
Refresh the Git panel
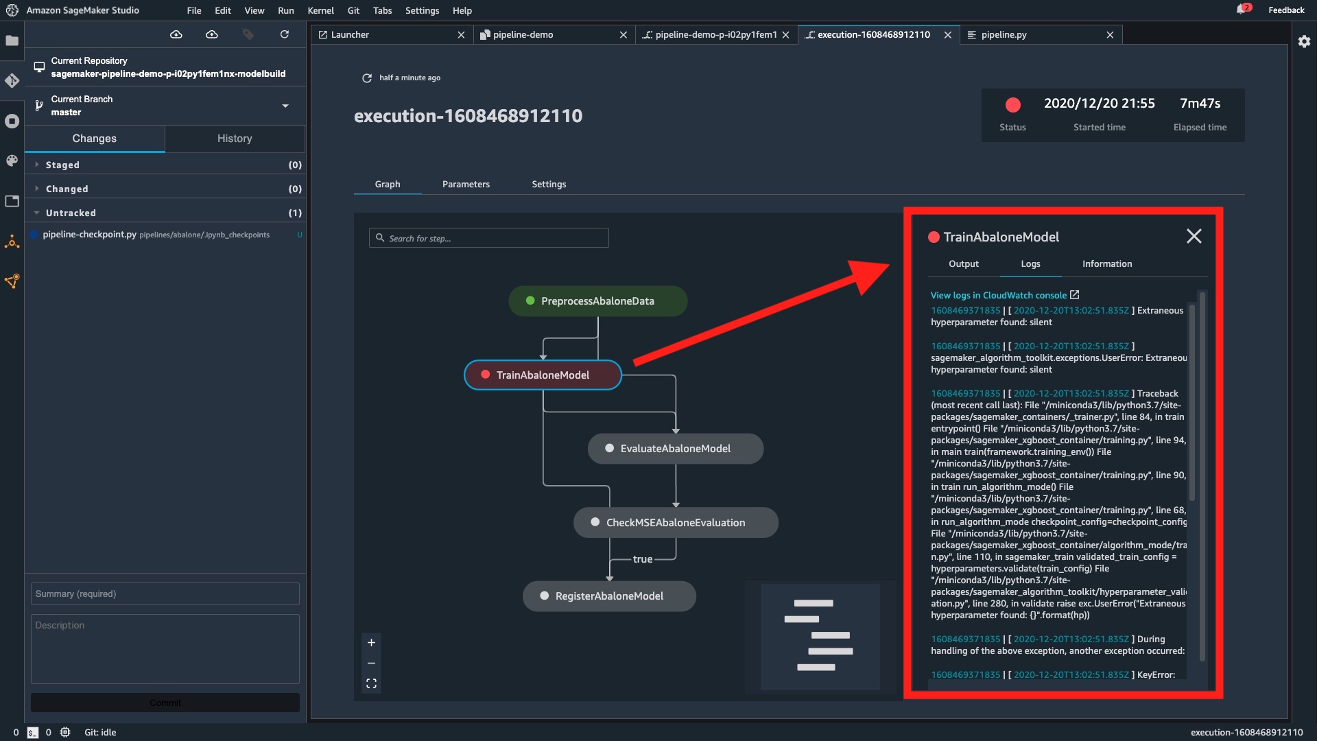284,34
